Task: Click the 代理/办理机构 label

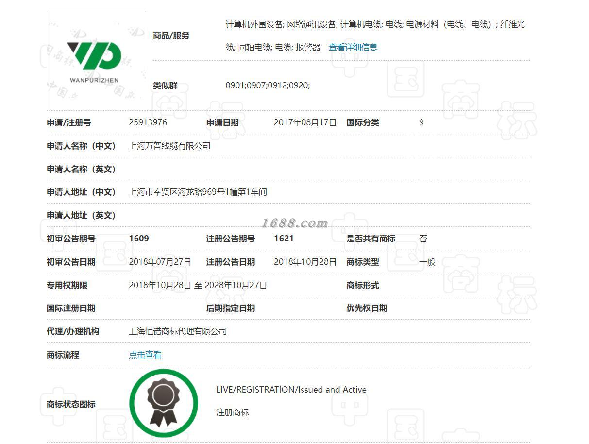Action: point(73,331)
